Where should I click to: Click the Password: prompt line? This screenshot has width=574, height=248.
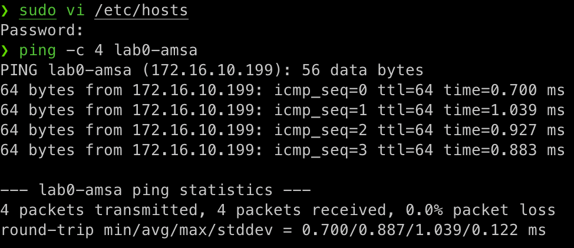[x=42, y=31]
